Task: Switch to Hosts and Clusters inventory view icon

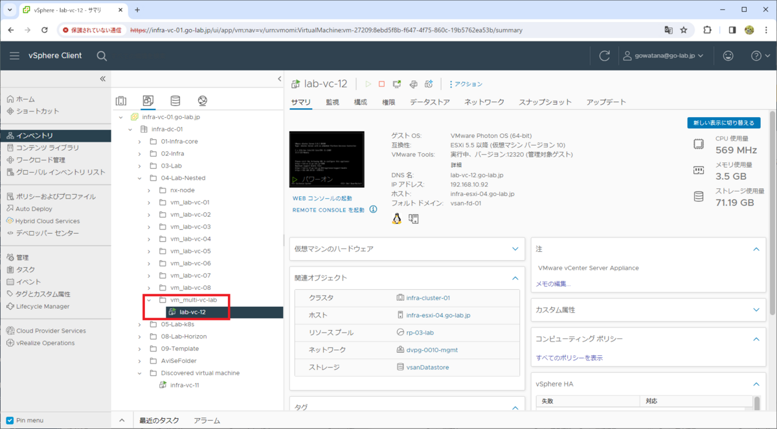Action: click(121, 100)
